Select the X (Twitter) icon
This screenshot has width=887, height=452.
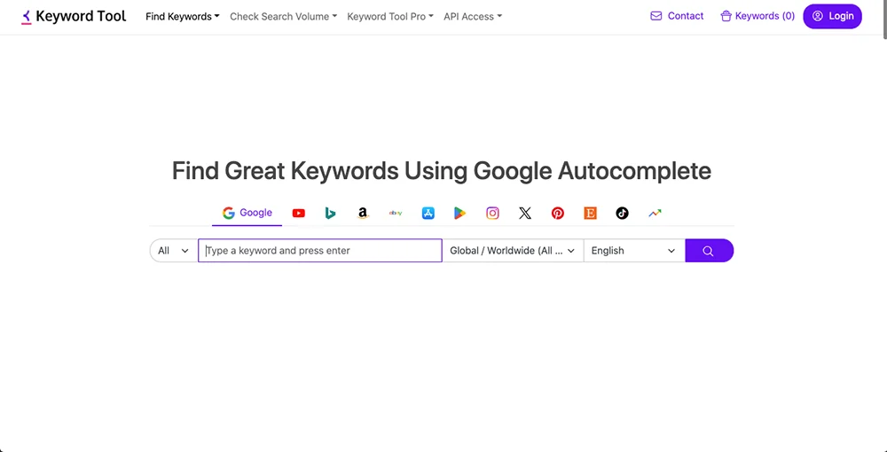(525, 213)
